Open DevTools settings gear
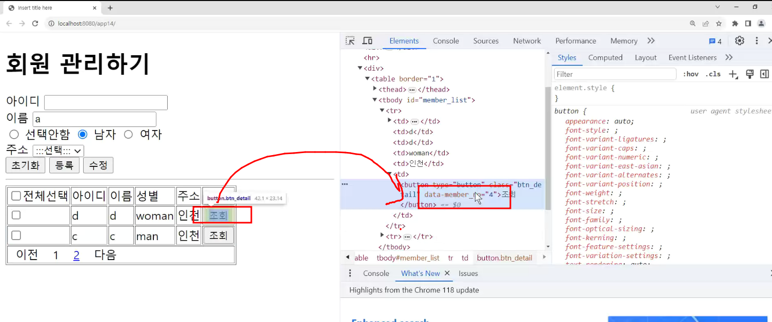This screenshot has width=772, height=322. coord(739,41)
